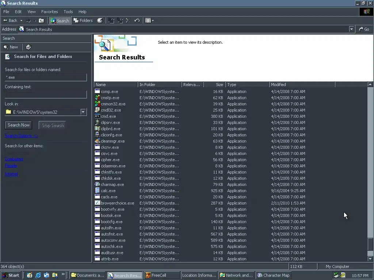Select the cmdl32.exe icon
Image resolution: width=374 pixels, height=280 pixels.
click(x=97, y=110)
